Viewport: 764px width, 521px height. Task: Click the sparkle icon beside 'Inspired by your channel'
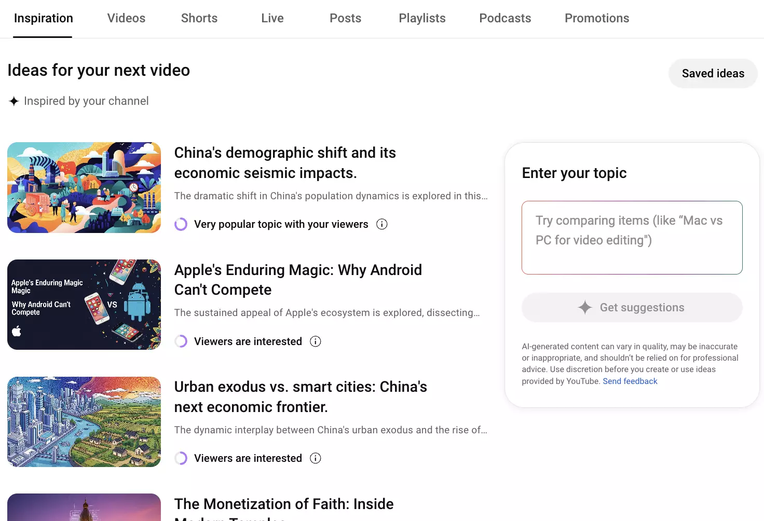pos(14,101)
